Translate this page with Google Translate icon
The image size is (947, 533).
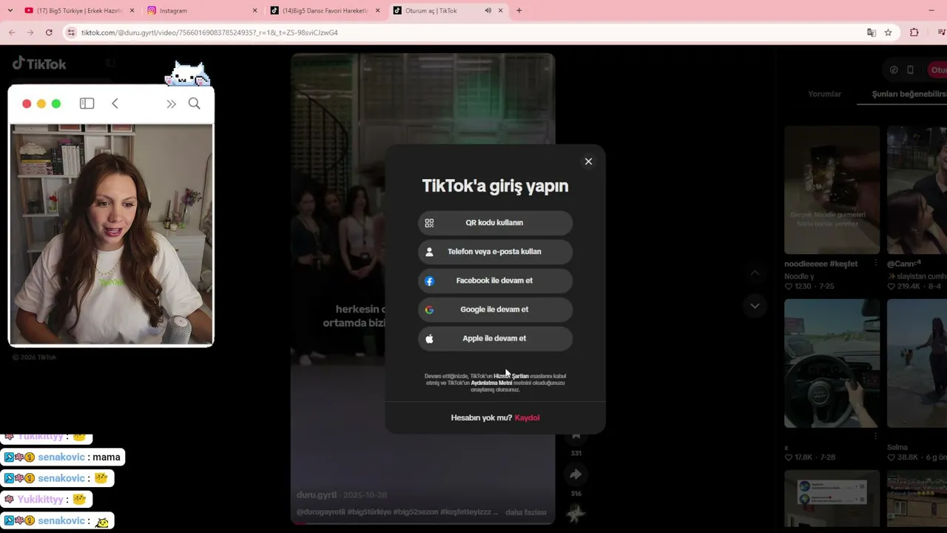(872, 33)
